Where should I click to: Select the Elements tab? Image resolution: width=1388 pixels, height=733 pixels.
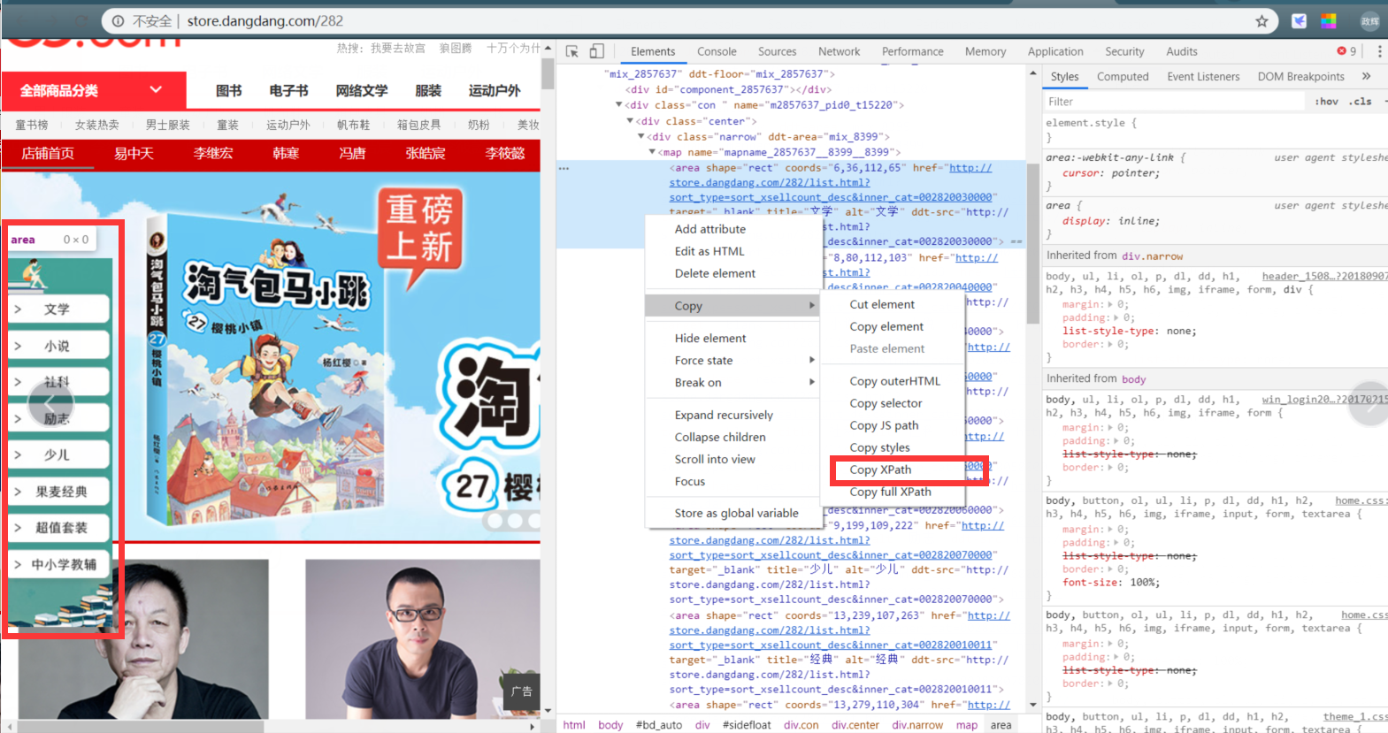click(x=653, y=51)
